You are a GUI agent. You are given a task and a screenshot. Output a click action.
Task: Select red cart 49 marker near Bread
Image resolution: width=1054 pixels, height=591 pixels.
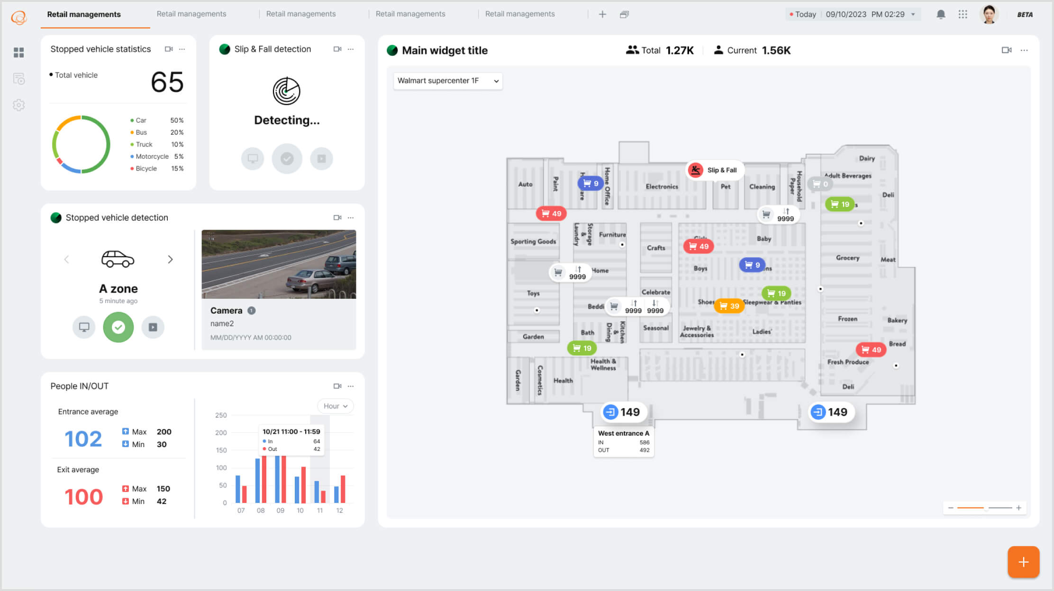pyautogui.click(x=871, y=349)
